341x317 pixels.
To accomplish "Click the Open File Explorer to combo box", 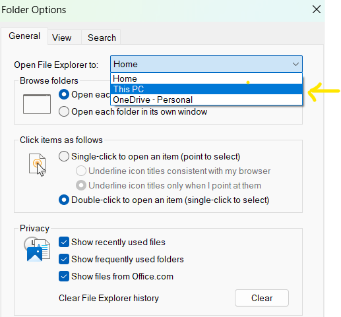I will coord(206,64).
